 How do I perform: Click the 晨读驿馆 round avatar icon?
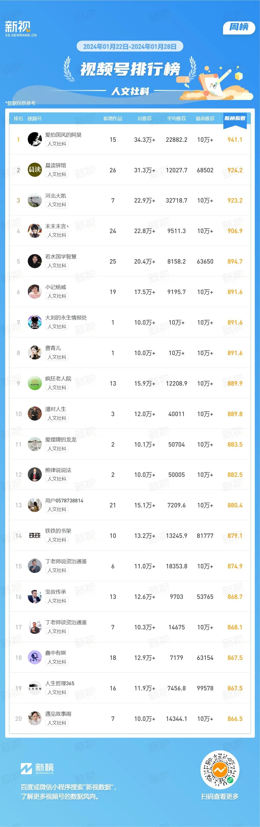[x=35, y=170]
